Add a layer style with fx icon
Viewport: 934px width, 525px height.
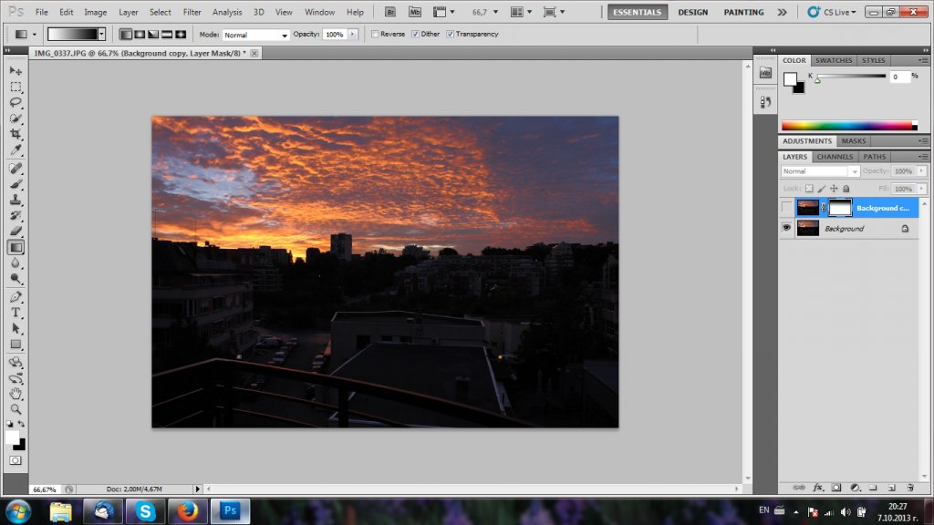pos(818,488)
